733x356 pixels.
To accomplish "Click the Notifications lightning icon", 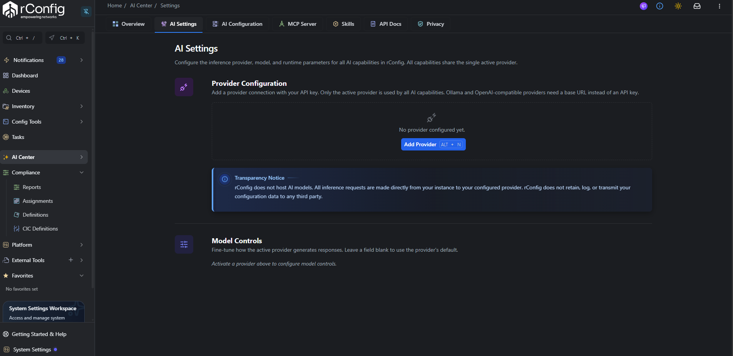I will (x=6, y=60).
